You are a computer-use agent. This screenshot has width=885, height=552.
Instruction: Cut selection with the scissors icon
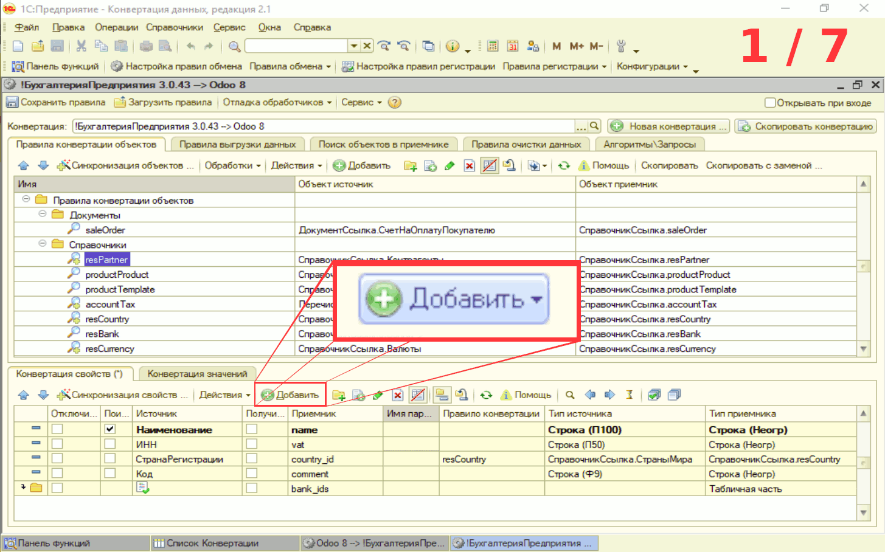pyautogui.click(x=82, y=46)
